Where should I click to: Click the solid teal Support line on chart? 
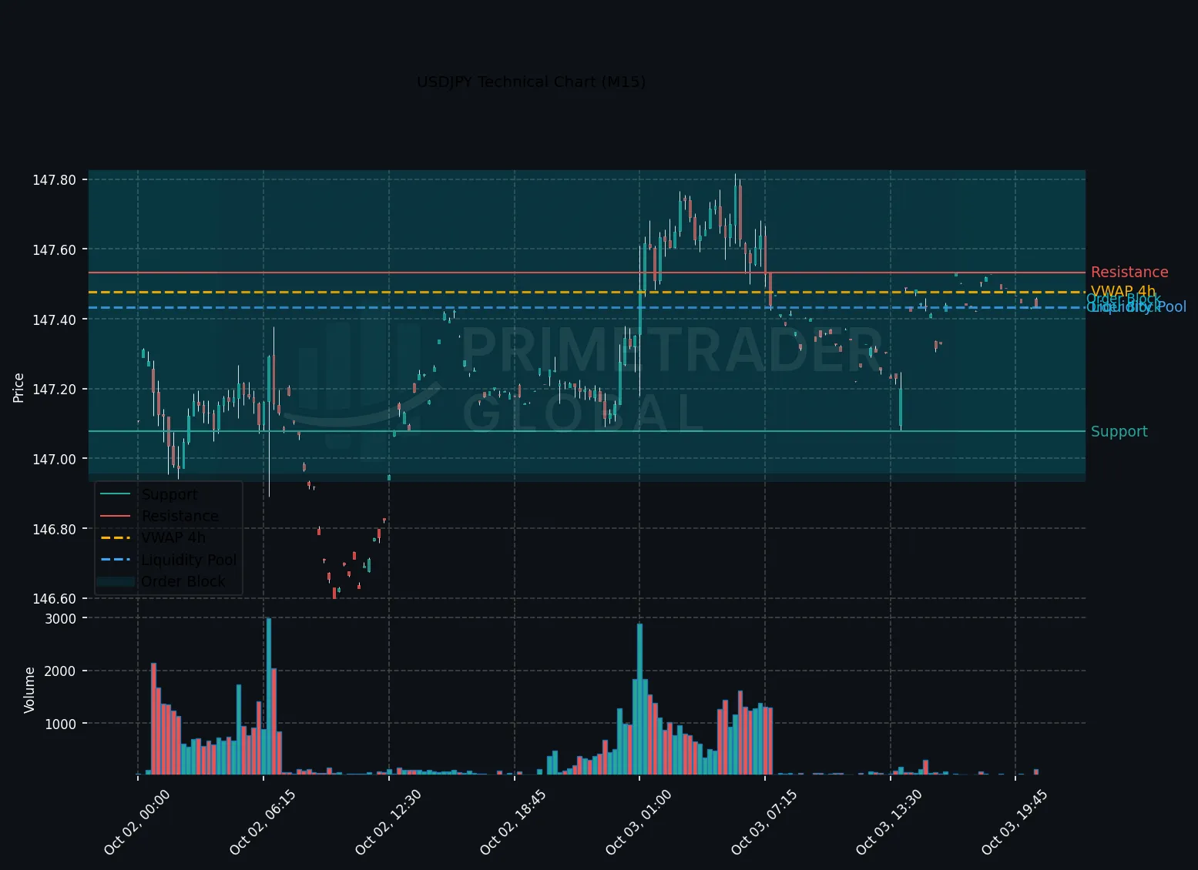coord(587,431)
